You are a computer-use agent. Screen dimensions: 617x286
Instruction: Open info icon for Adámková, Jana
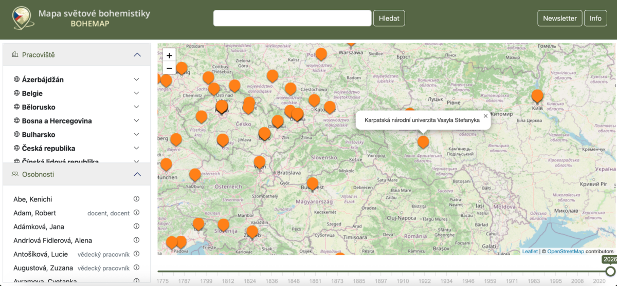(x=137, y=227)
